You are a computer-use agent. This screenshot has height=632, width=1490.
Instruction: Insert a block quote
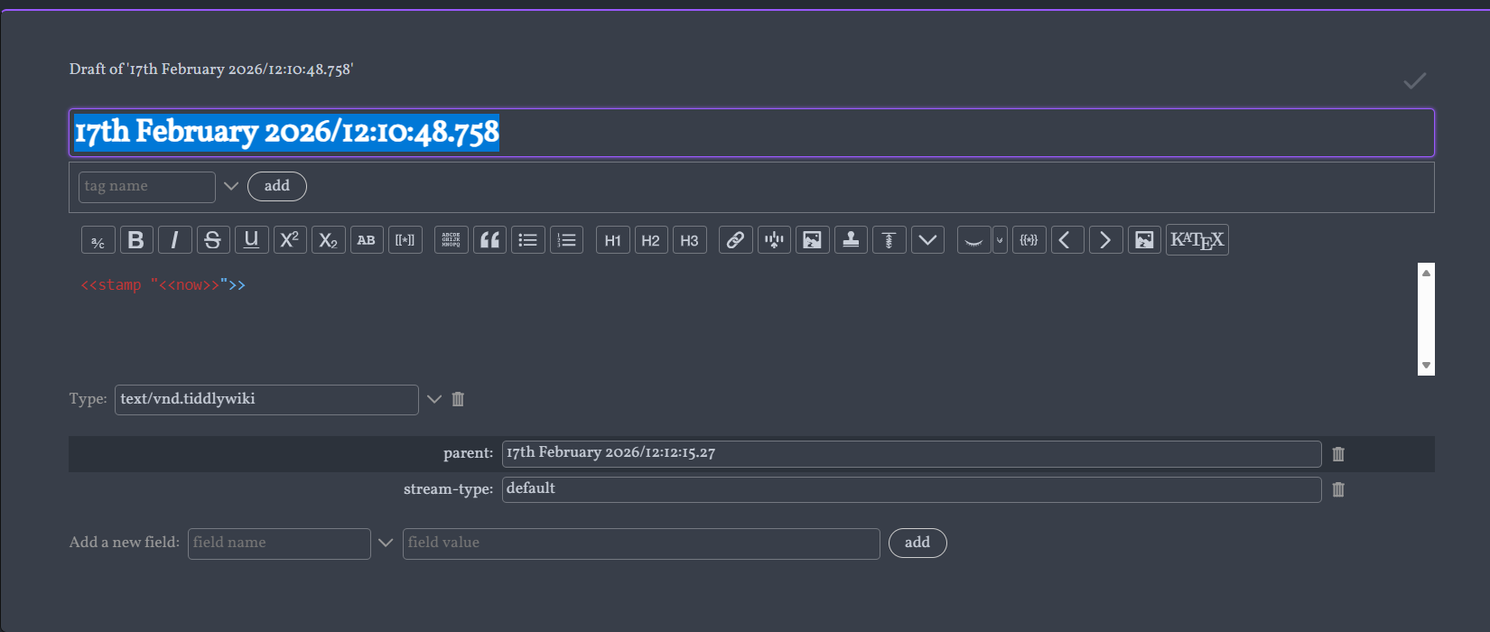[489, 240]
